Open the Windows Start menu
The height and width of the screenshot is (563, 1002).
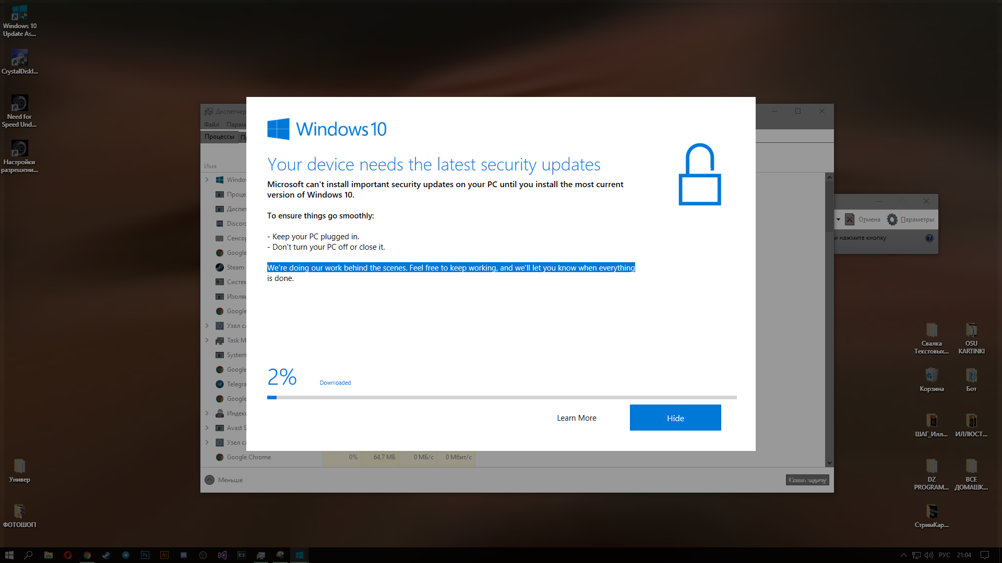point(9,555)
